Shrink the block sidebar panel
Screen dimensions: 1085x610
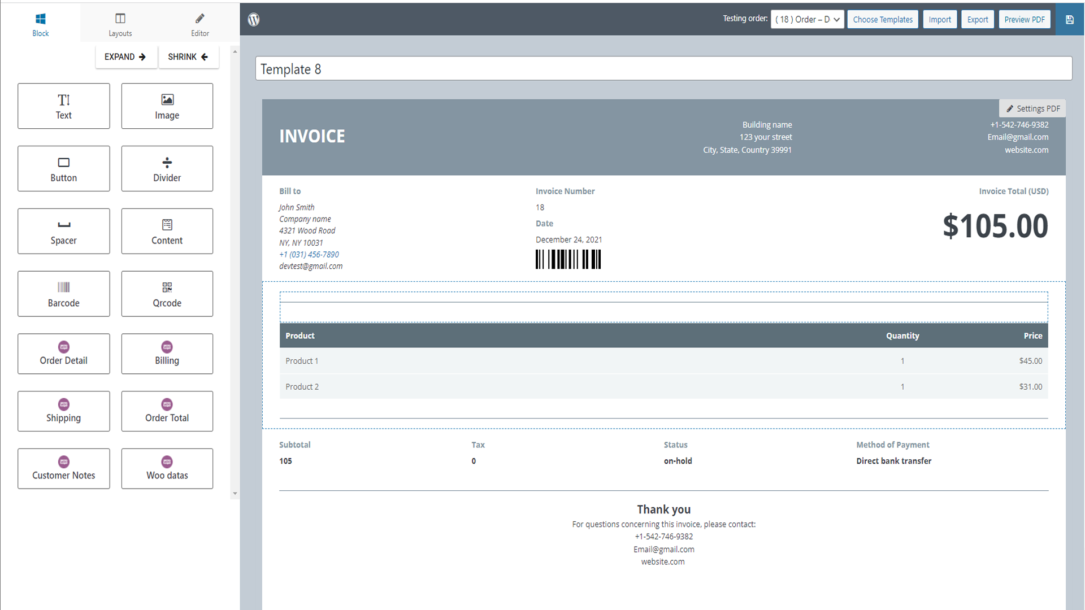pyautogui.click(x=188, y=57)
